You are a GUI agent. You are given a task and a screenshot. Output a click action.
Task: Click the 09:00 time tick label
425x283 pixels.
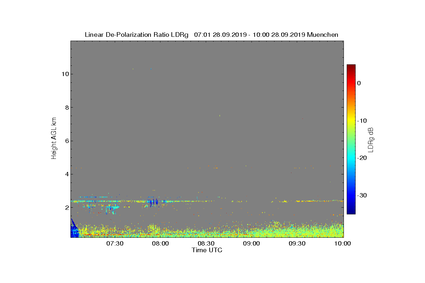252,243
